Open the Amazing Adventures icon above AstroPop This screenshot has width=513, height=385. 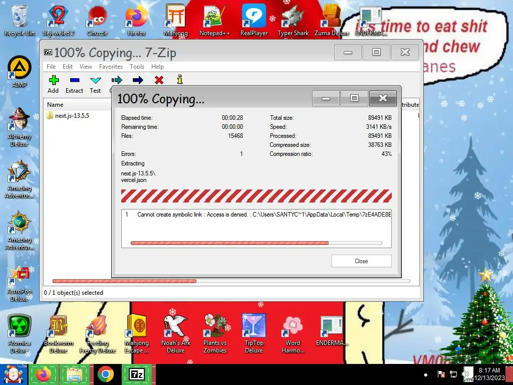click(x=19, y=231)
